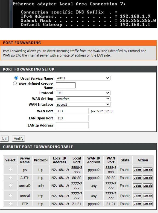Select the unreal2 udp rule radio
The height and width of the screenshot is (213, 158).
(10, 186)
